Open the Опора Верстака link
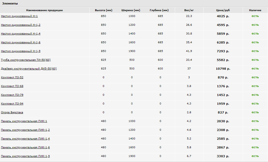The image size is (268, 162). click(x=12, y=112)
